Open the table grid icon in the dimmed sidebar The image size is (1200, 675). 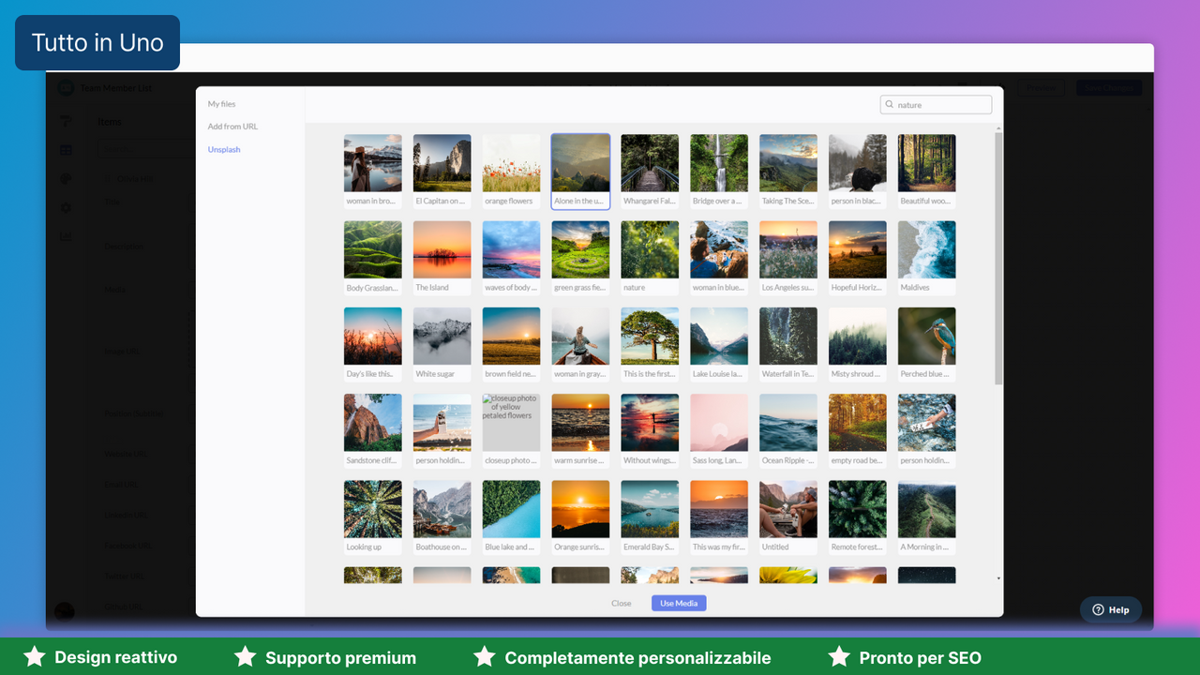(66, 150)
